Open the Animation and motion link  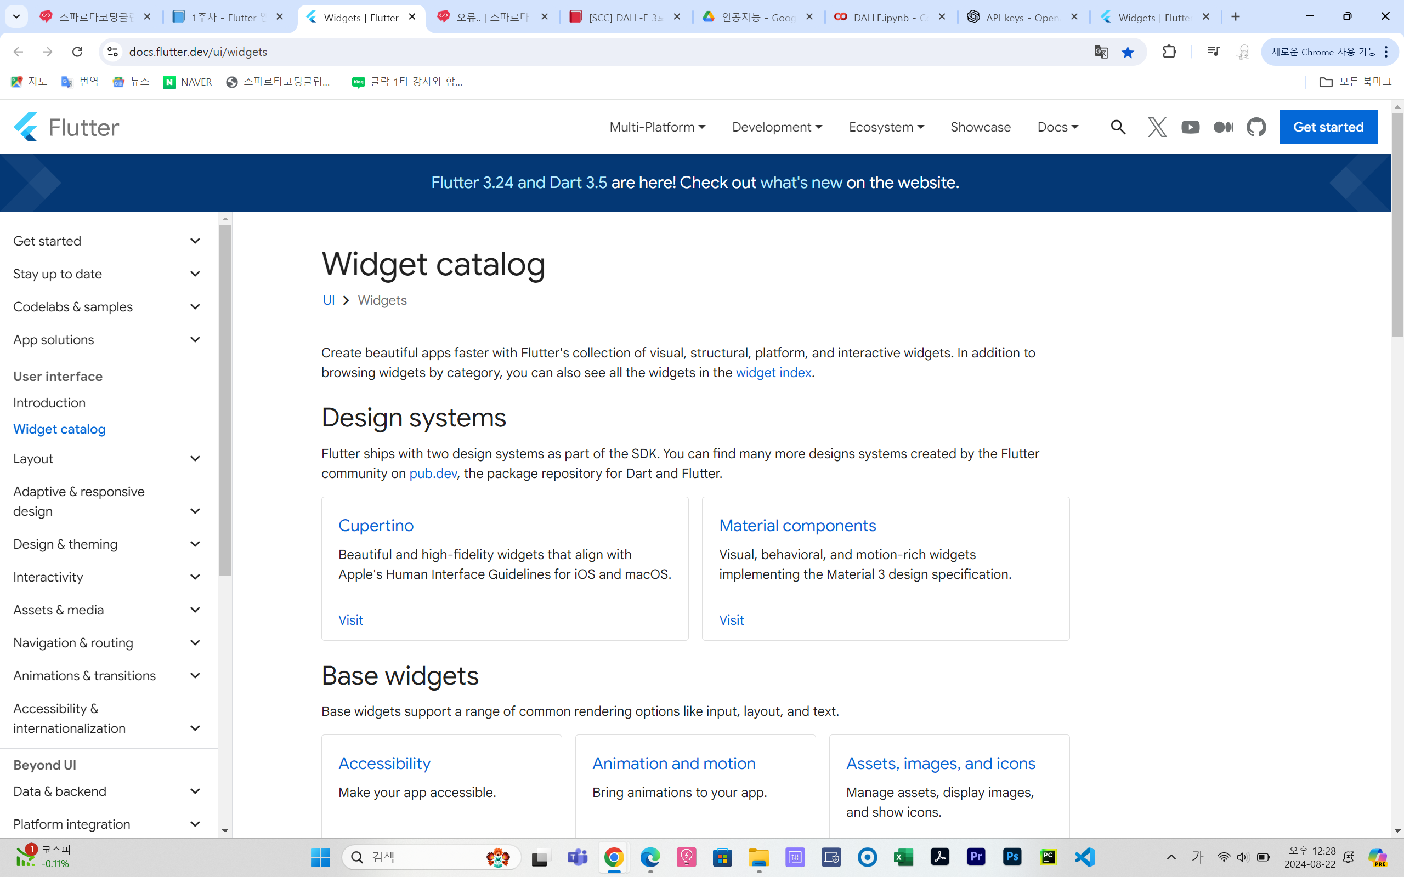coord(673,764)
